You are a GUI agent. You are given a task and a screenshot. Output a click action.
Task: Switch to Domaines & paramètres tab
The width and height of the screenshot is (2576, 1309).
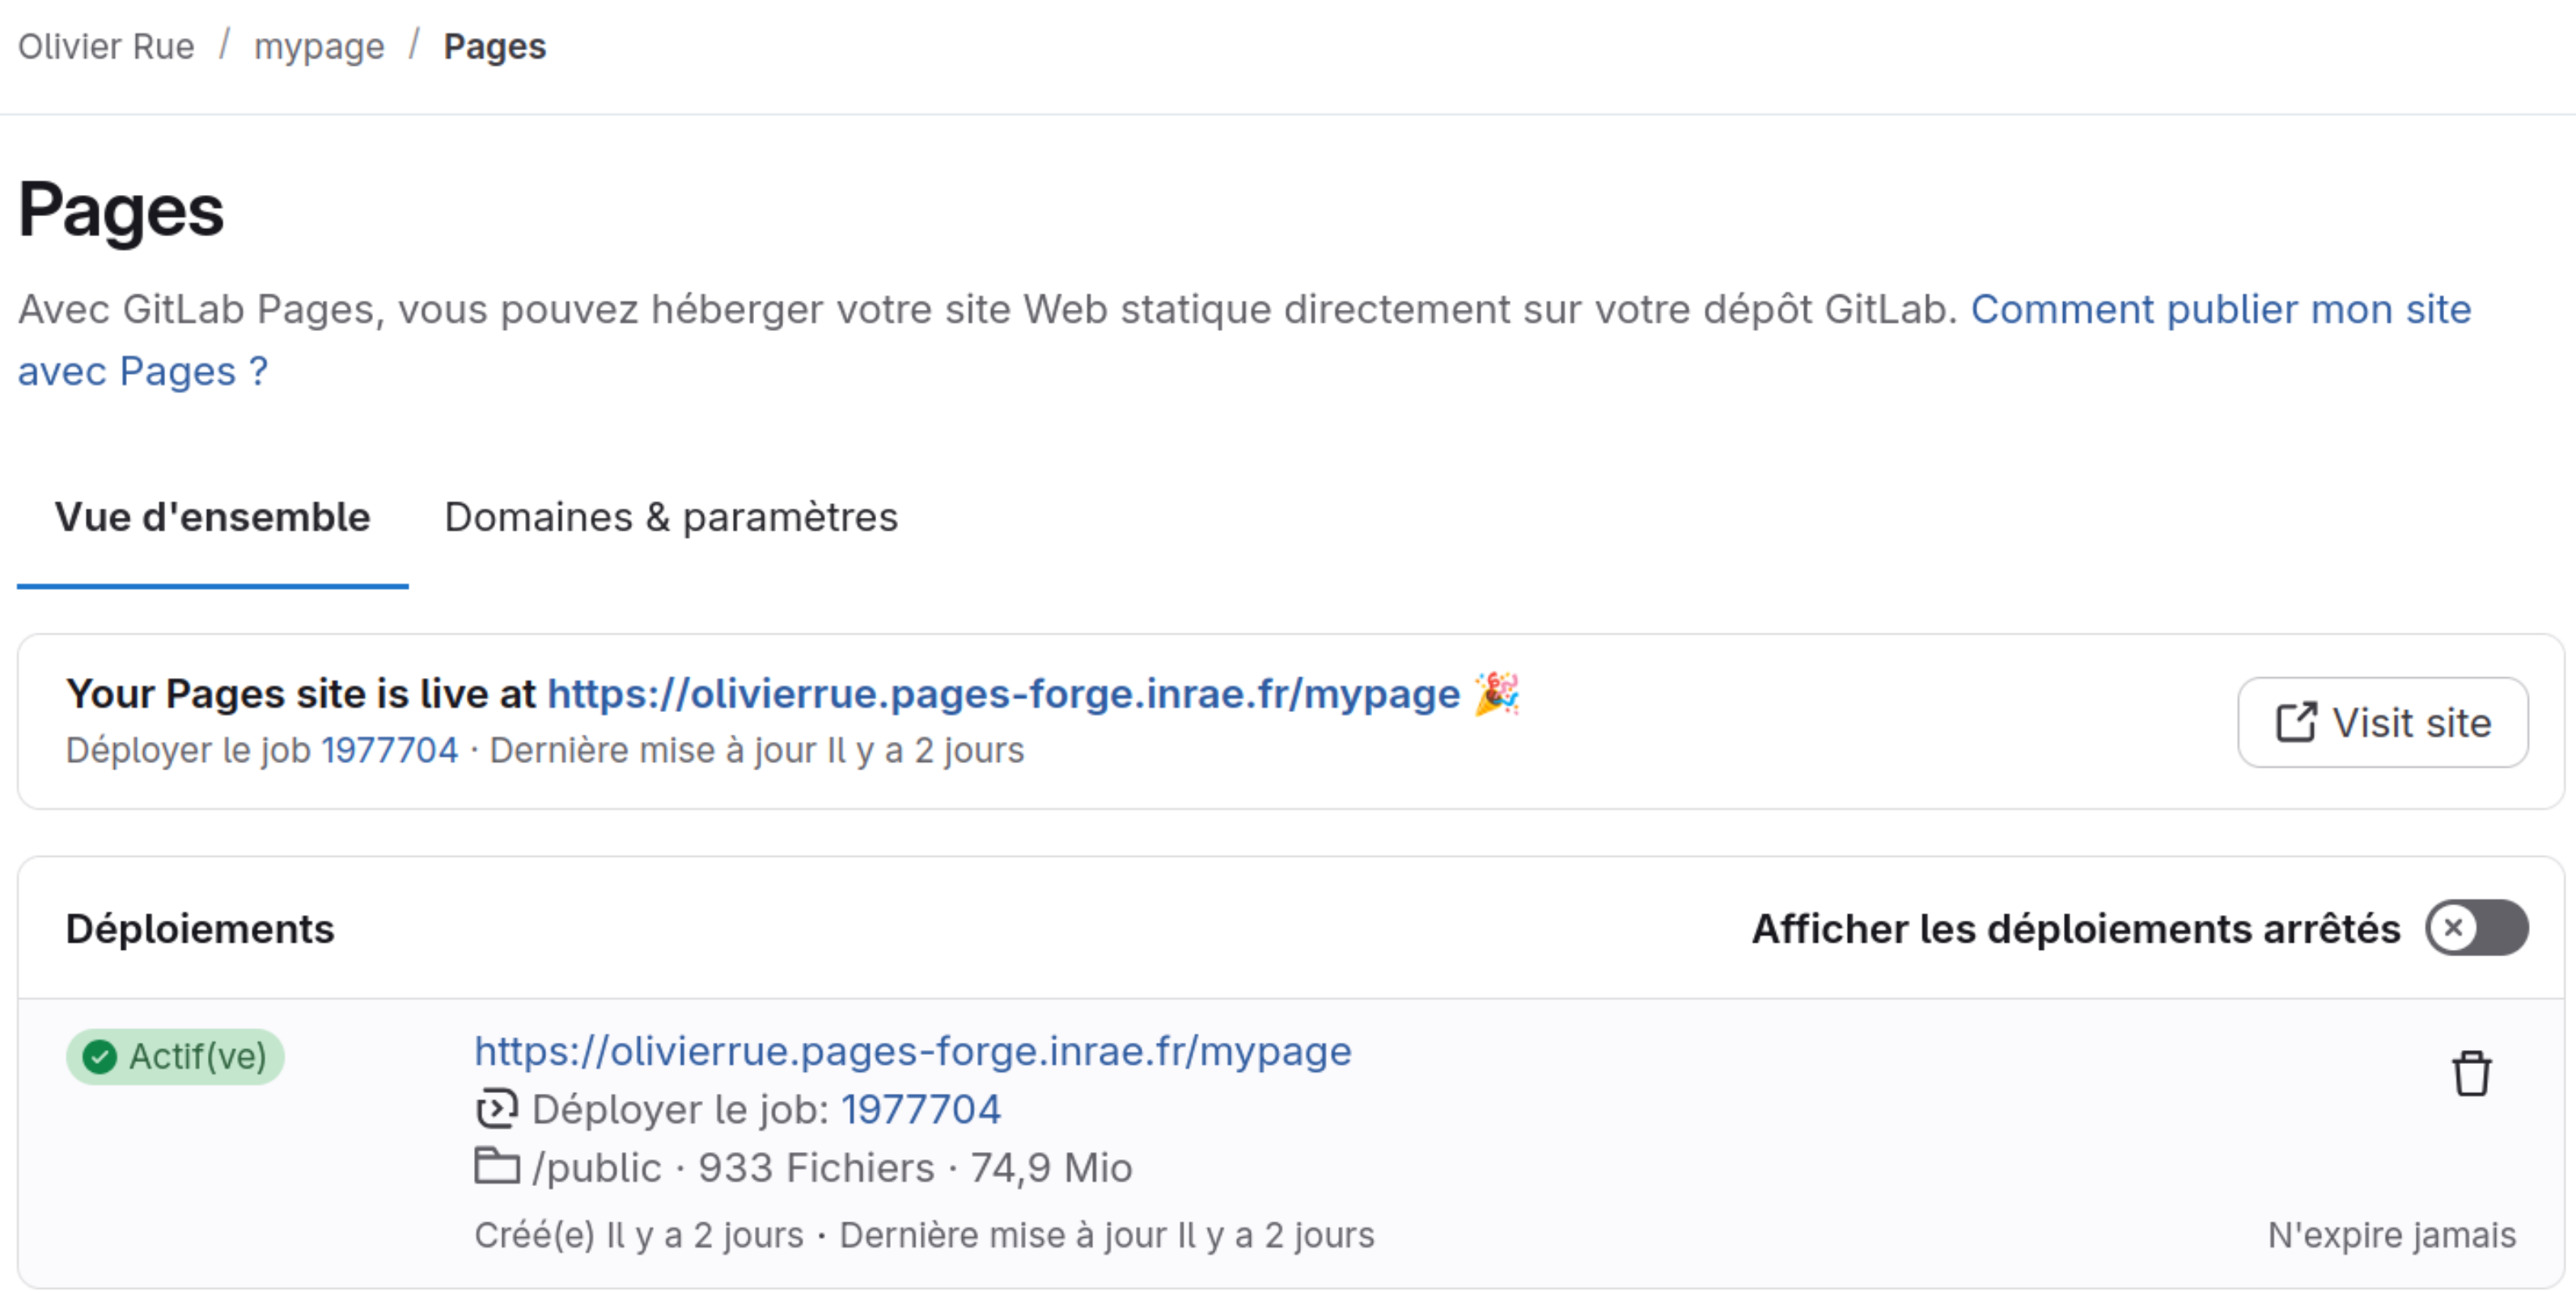pos(671,517)
